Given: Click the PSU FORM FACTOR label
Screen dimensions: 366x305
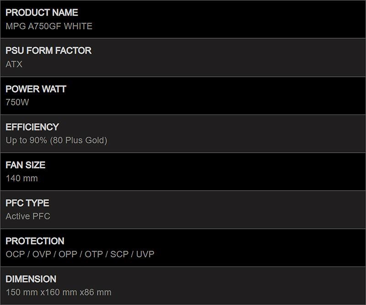Looking at the screenshot, I should pos(48,51).
